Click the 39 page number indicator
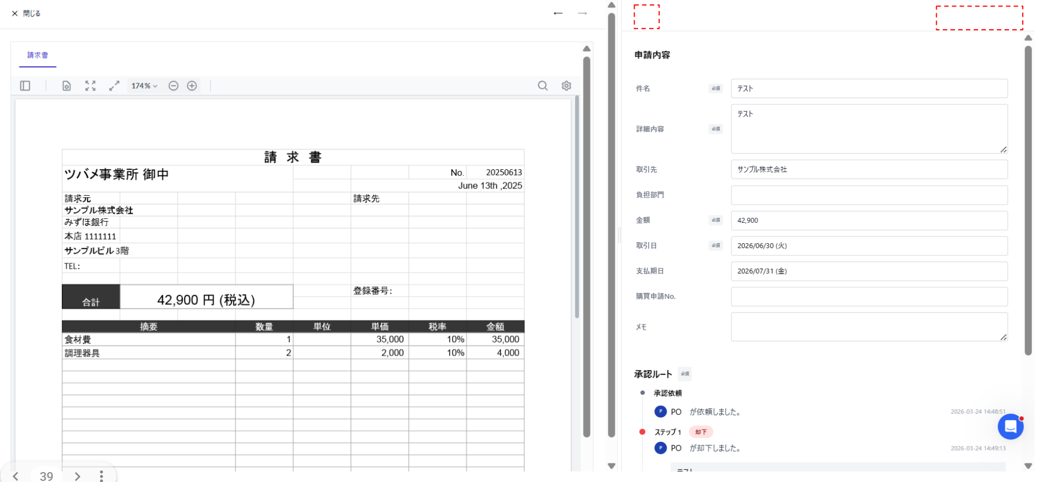 (46, 476)
